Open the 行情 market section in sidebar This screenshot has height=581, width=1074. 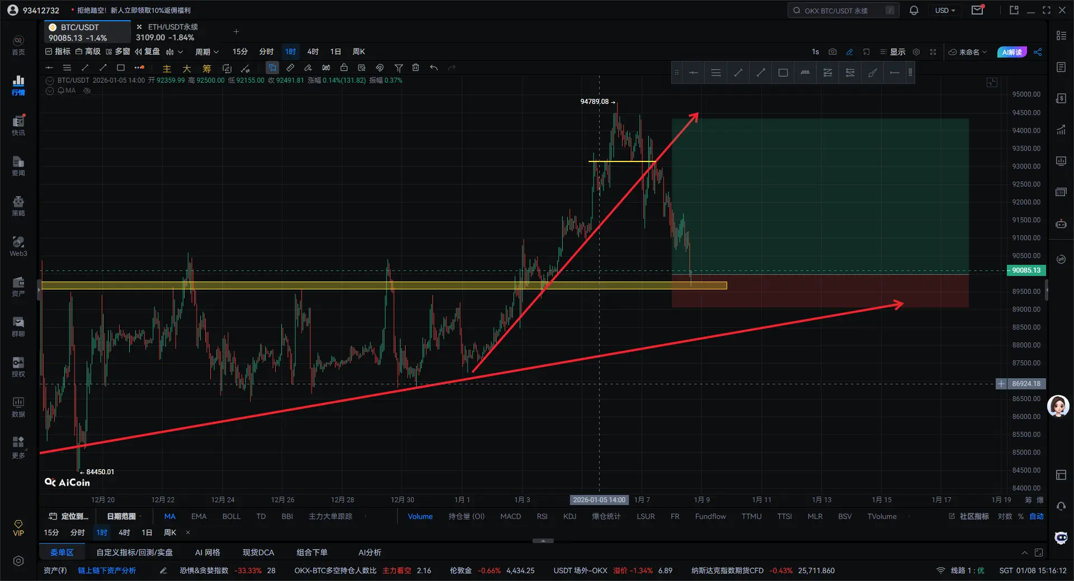(x=18, y=85)
